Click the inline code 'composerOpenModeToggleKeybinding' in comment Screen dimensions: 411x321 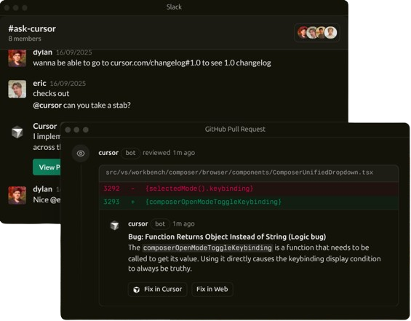(207, 247)
